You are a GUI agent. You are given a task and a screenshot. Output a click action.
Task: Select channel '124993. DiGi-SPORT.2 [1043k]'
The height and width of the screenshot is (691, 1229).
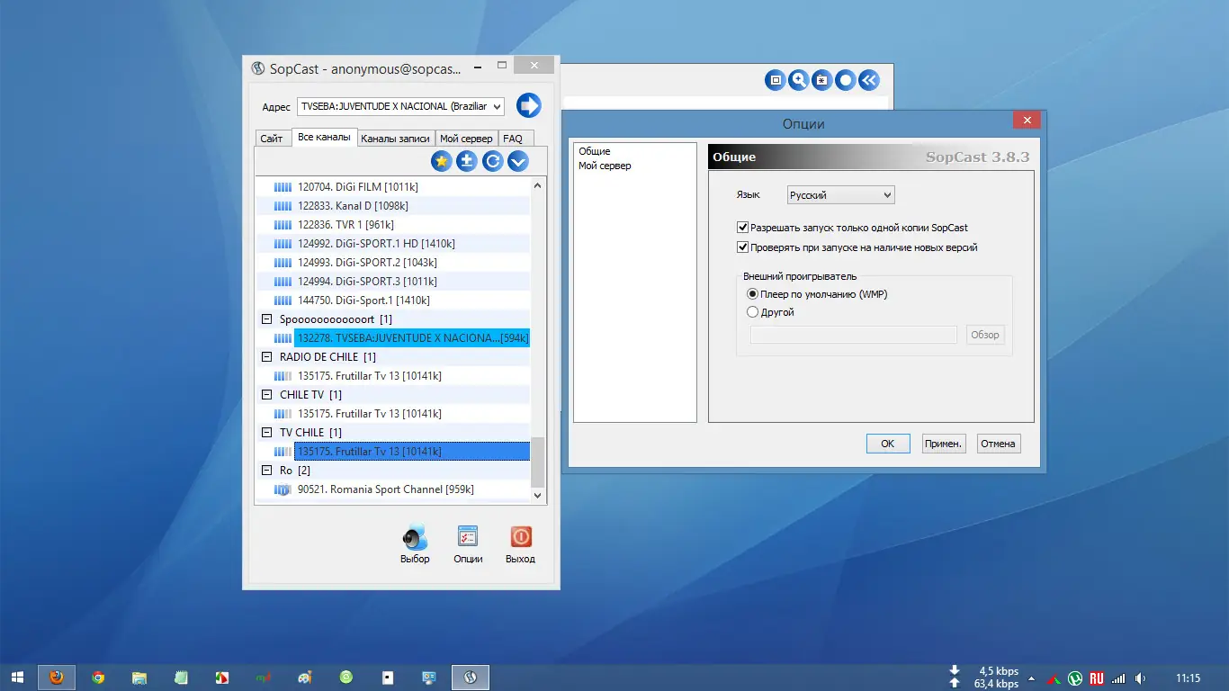(367, 263)
